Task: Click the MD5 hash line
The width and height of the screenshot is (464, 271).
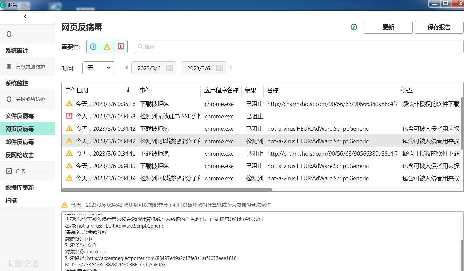Action: point(115,264)
